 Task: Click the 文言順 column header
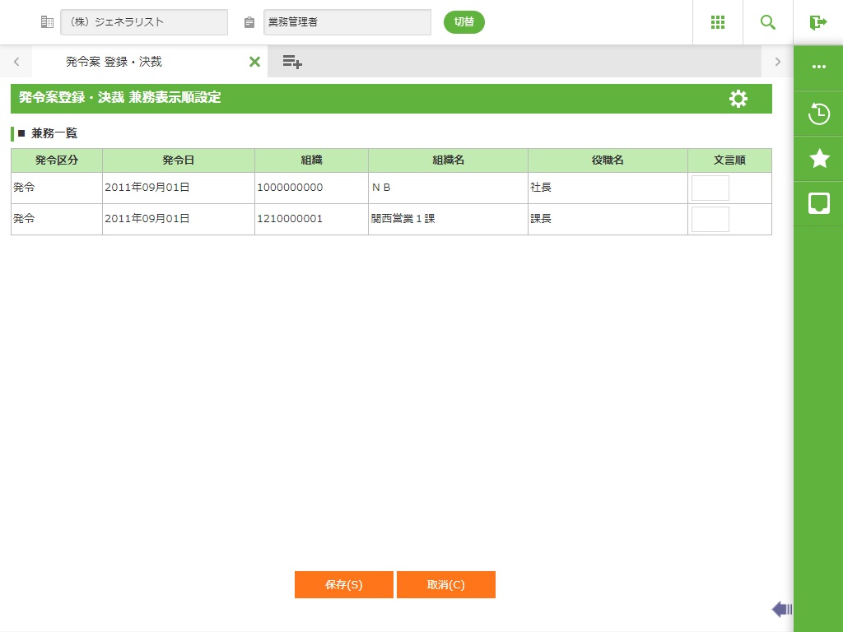click(729, 160)
